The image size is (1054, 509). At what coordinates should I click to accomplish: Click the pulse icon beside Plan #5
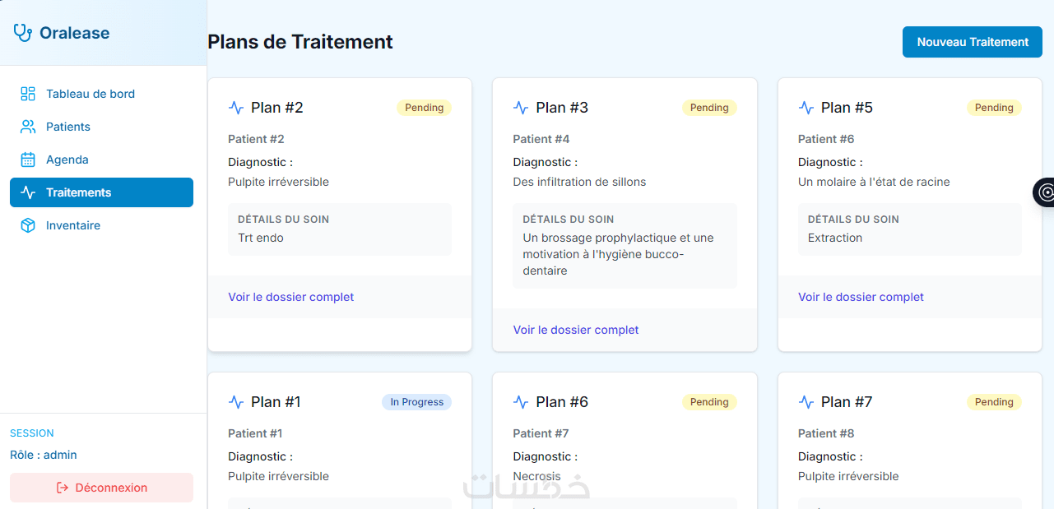coord(806,108)
